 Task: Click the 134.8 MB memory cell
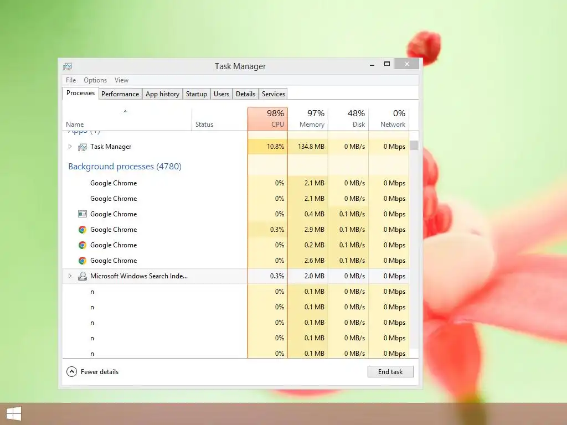[x=308, y=146]
